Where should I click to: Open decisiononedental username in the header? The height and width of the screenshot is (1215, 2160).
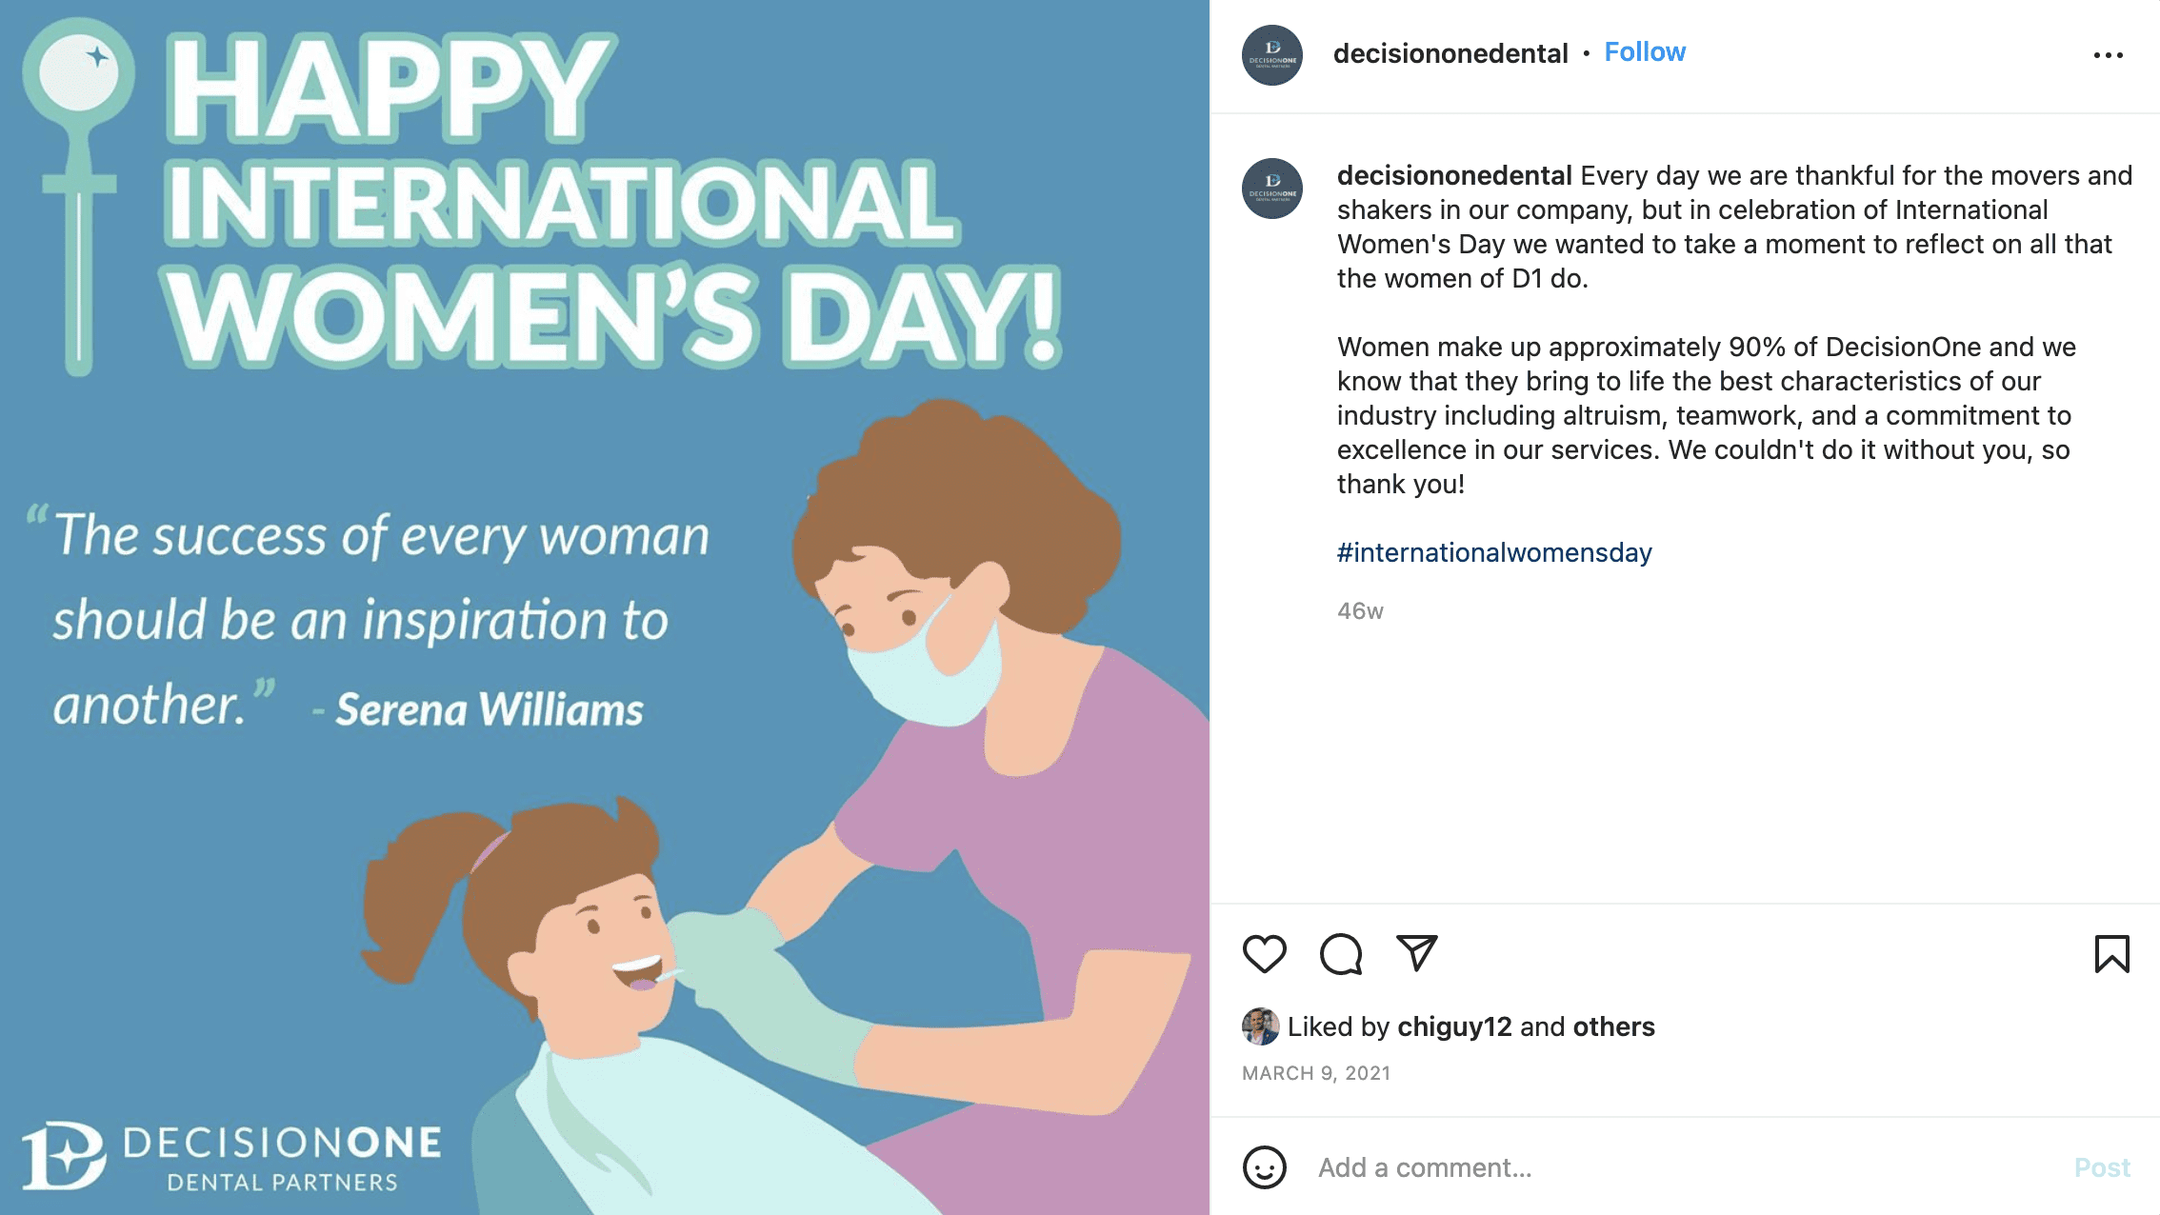coord(1450,53)
